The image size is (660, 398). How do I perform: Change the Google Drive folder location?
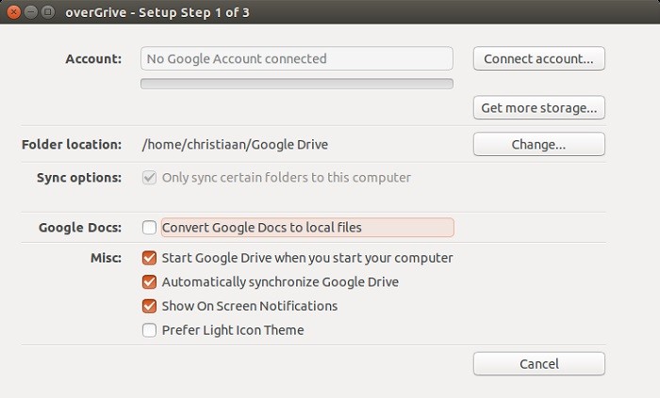(538, 144)
